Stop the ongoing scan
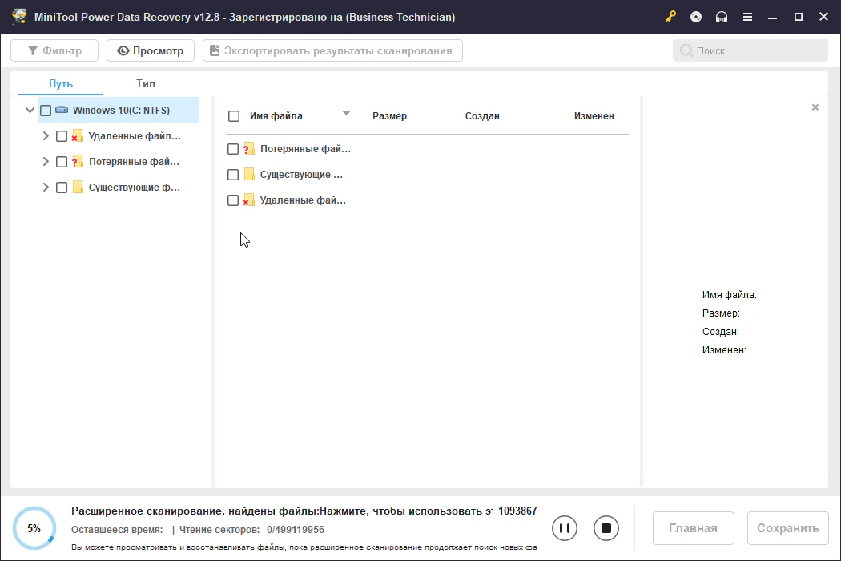Screen dimensions: 841x561 pyautogui.click(x=606, y=528)
